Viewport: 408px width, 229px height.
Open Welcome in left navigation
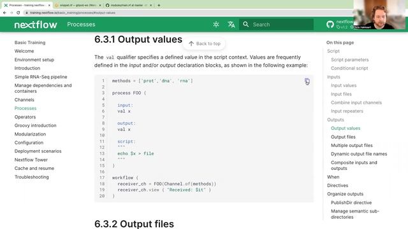click(24, 51)
